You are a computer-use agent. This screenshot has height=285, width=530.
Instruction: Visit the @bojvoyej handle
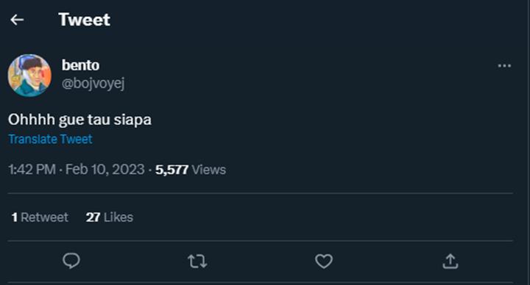click(x=93, y=83)
